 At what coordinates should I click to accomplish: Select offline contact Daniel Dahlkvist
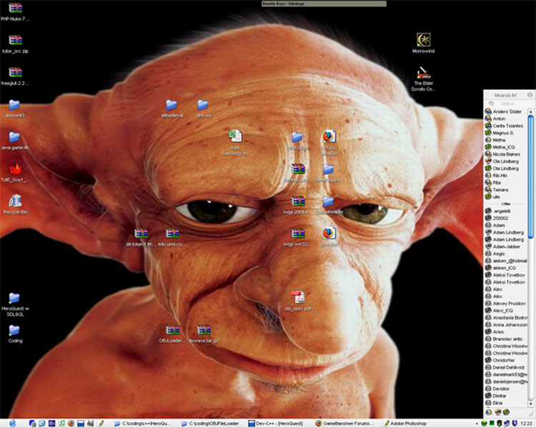click(506, 367)
